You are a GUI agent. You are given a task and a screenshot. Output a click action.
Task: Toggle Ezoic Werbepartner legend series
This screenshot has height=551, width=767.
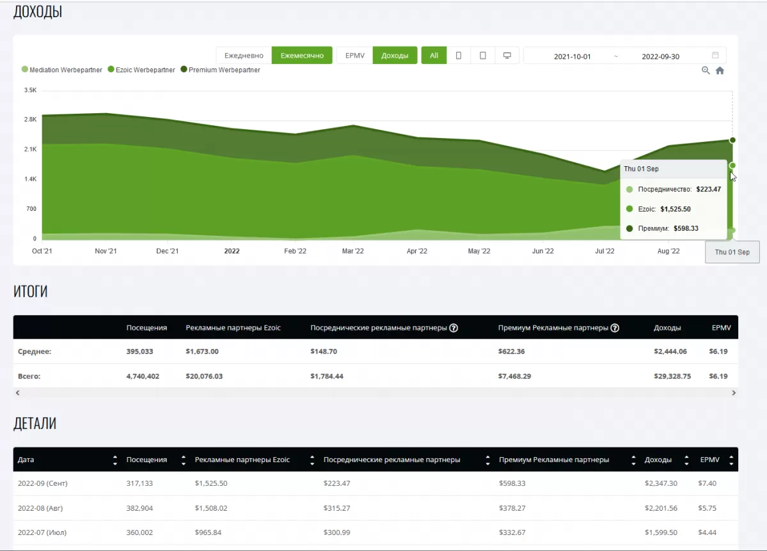tap(141, 70)
